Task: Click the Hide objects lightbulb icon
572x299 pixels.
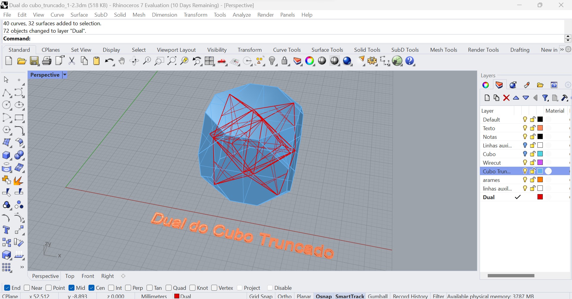Action: pos(272,61)
